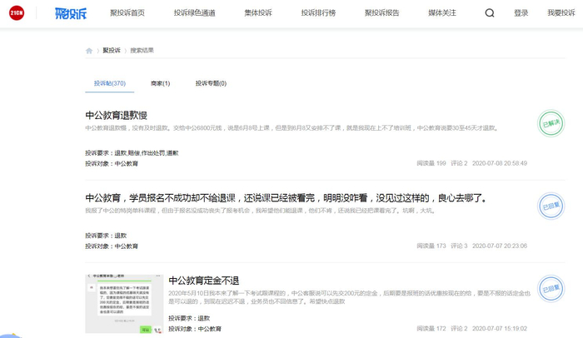The width and height of the screenshot is (583, 338).
Task: Open the complaint titled 中公教育定金不退
Action: pyautogui.click(x=204, y=281)
